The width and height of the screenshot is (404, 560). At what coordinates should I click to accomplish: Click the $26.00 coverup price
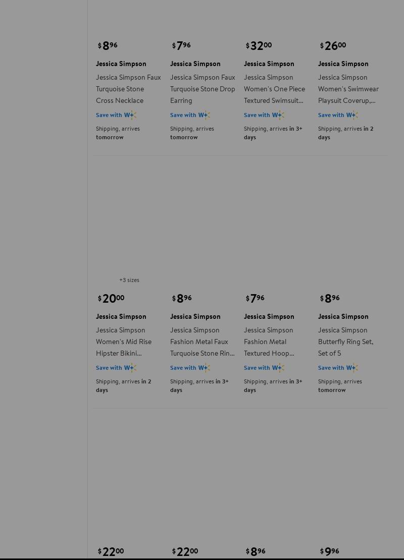[333, 46]
